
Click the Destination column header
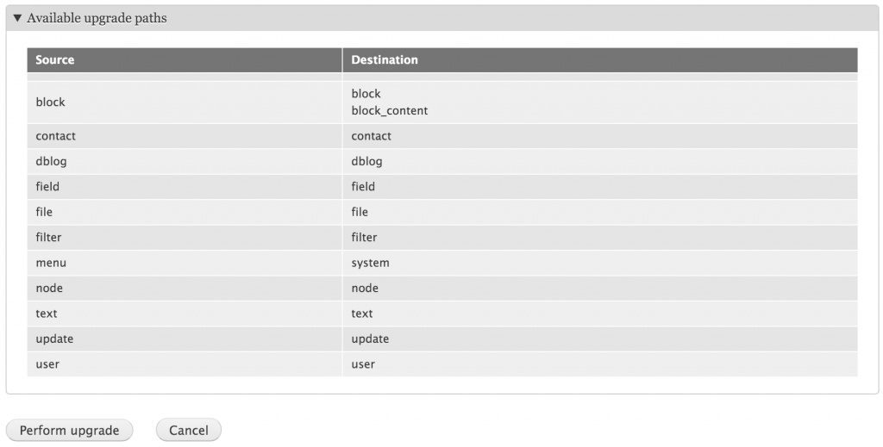[x=385, y=59]
